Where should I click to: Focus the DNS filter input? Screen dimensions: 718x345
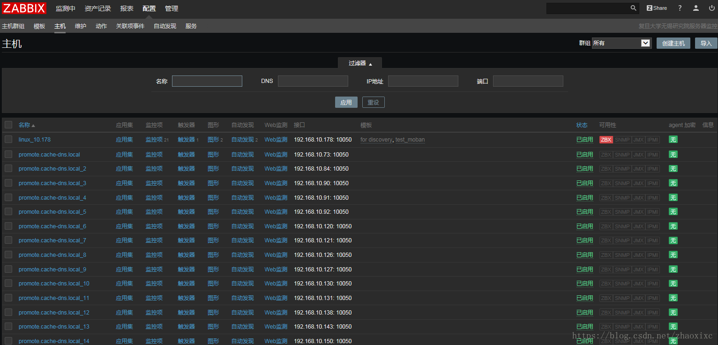pos(313,81)
